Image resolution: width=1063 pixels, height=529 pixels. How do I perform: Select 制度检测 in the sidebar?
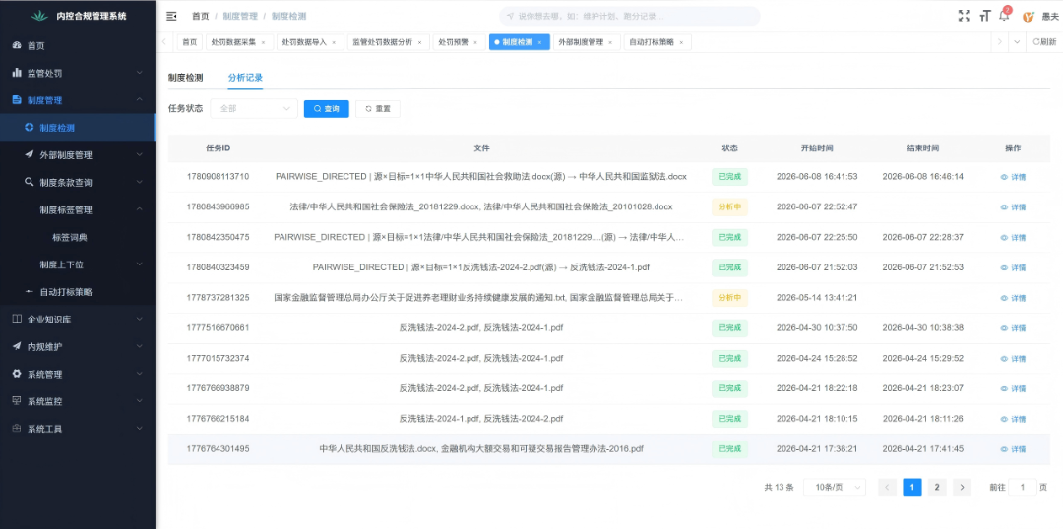click(78, 128)
